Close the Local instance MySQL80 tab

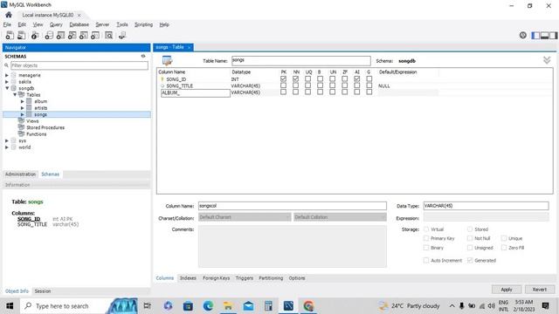79,16
